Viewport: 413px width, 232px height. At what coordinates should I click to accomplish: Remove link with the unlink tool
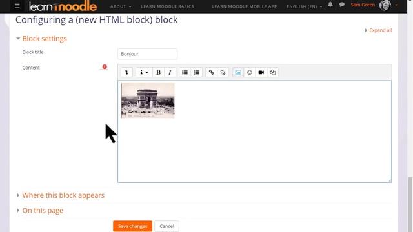223,72
